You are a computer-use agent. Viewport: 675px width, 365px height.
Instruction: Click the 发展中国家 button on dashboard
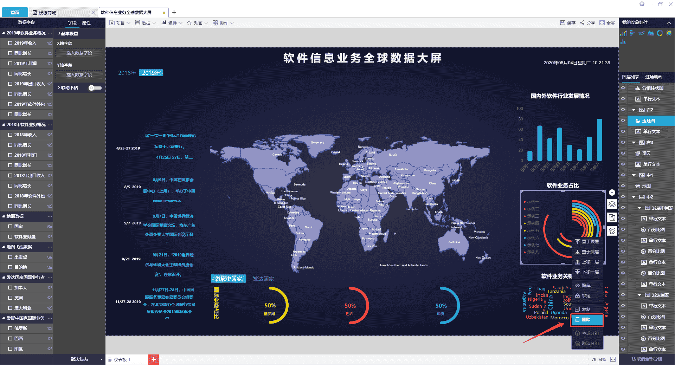click(x=229, y=279)
